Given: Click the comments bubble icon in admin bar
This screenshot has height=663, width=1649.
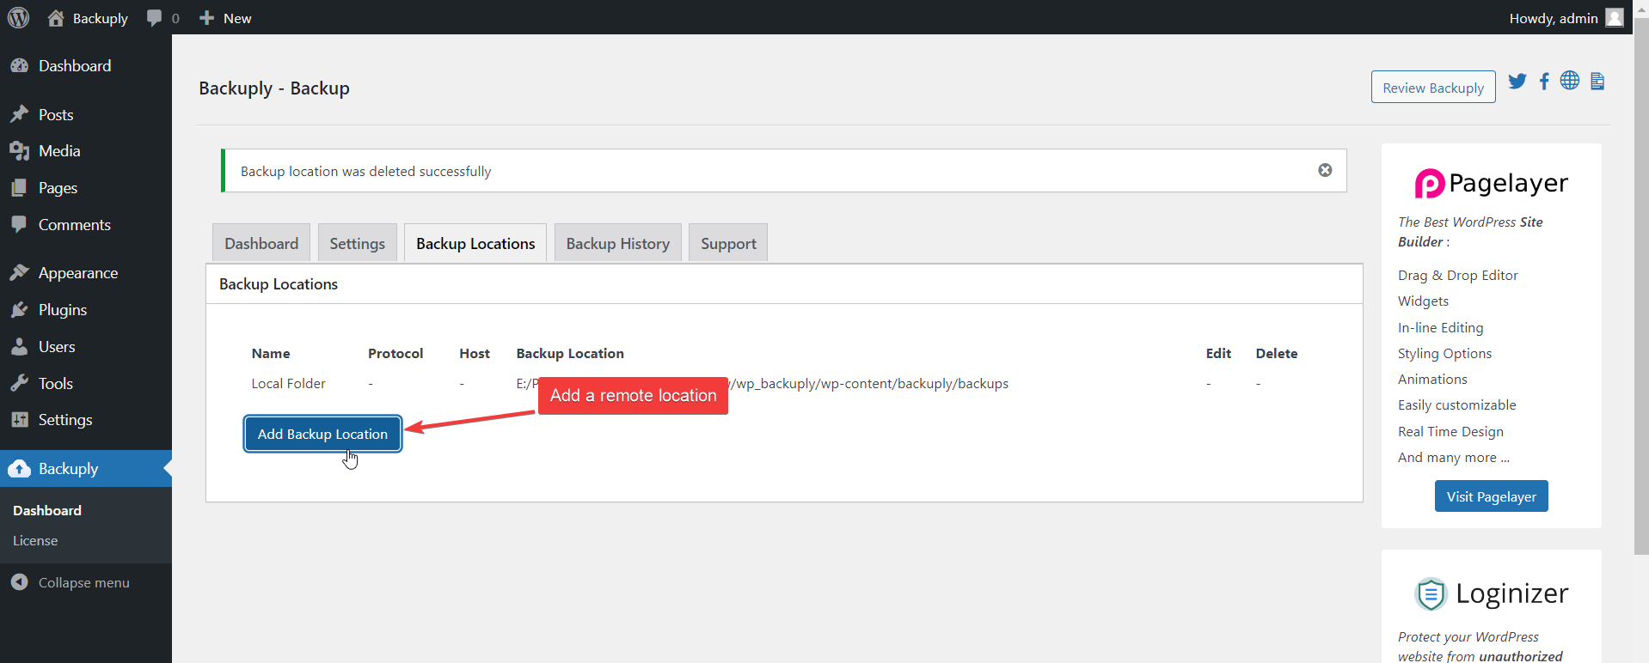Looking at the screenshot, I should [155, 18].
